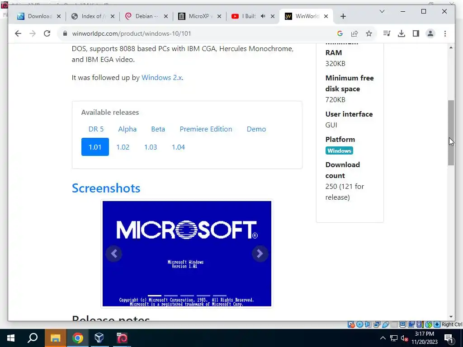Screen dimensions: 463x347
Task: Open the Debian VM taskbar icon
Action: point(122,338)
